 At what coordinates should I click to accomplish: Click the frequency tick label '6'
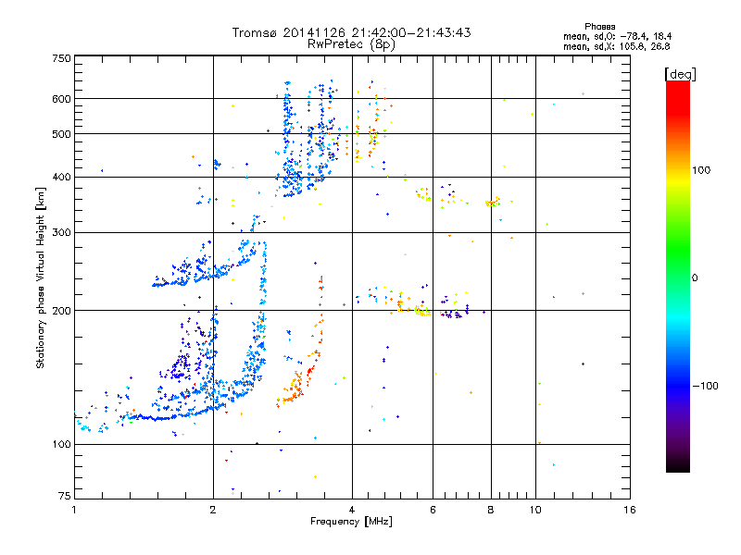tap(433, 510)
